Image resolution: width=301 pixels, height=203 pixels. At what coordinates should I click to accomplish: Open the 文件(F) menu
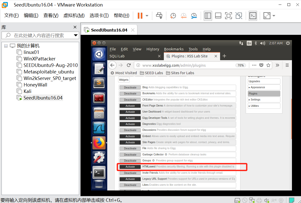coord(12,16)
